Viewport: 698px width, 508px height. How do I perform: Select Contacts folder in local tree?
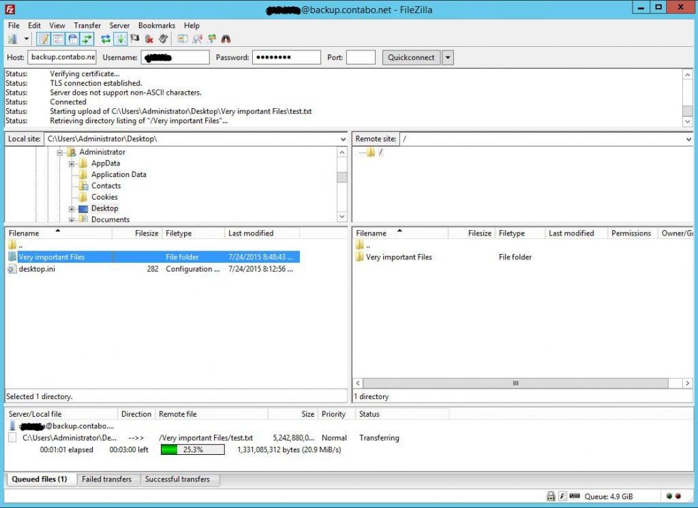[106, 185]
